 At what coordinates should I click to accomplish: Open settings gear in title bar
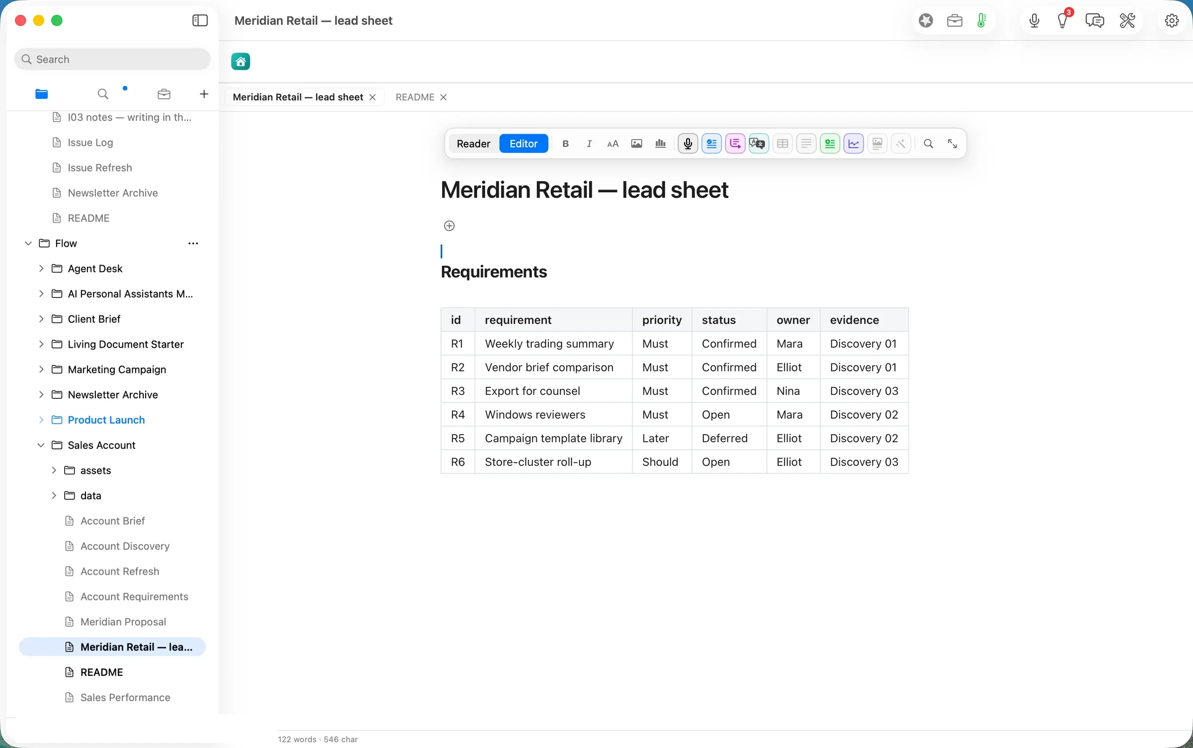coord(1172,20)
